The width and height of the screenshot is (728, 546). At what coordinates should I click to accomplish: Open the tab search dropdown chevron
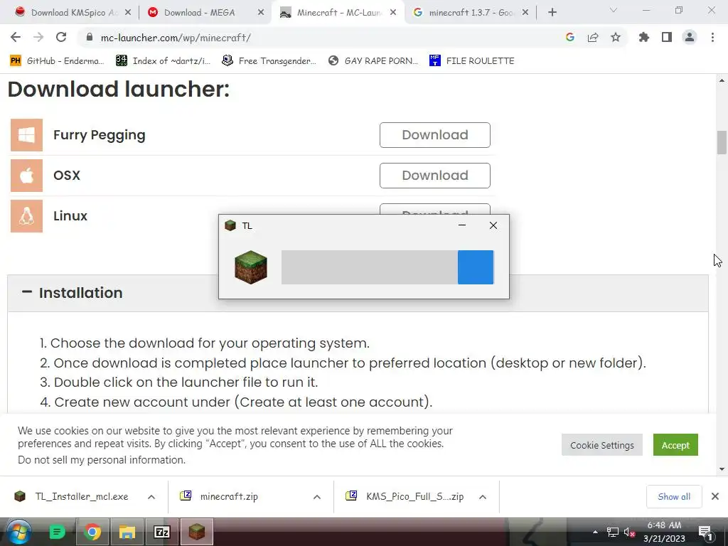(x=614, y=10)
